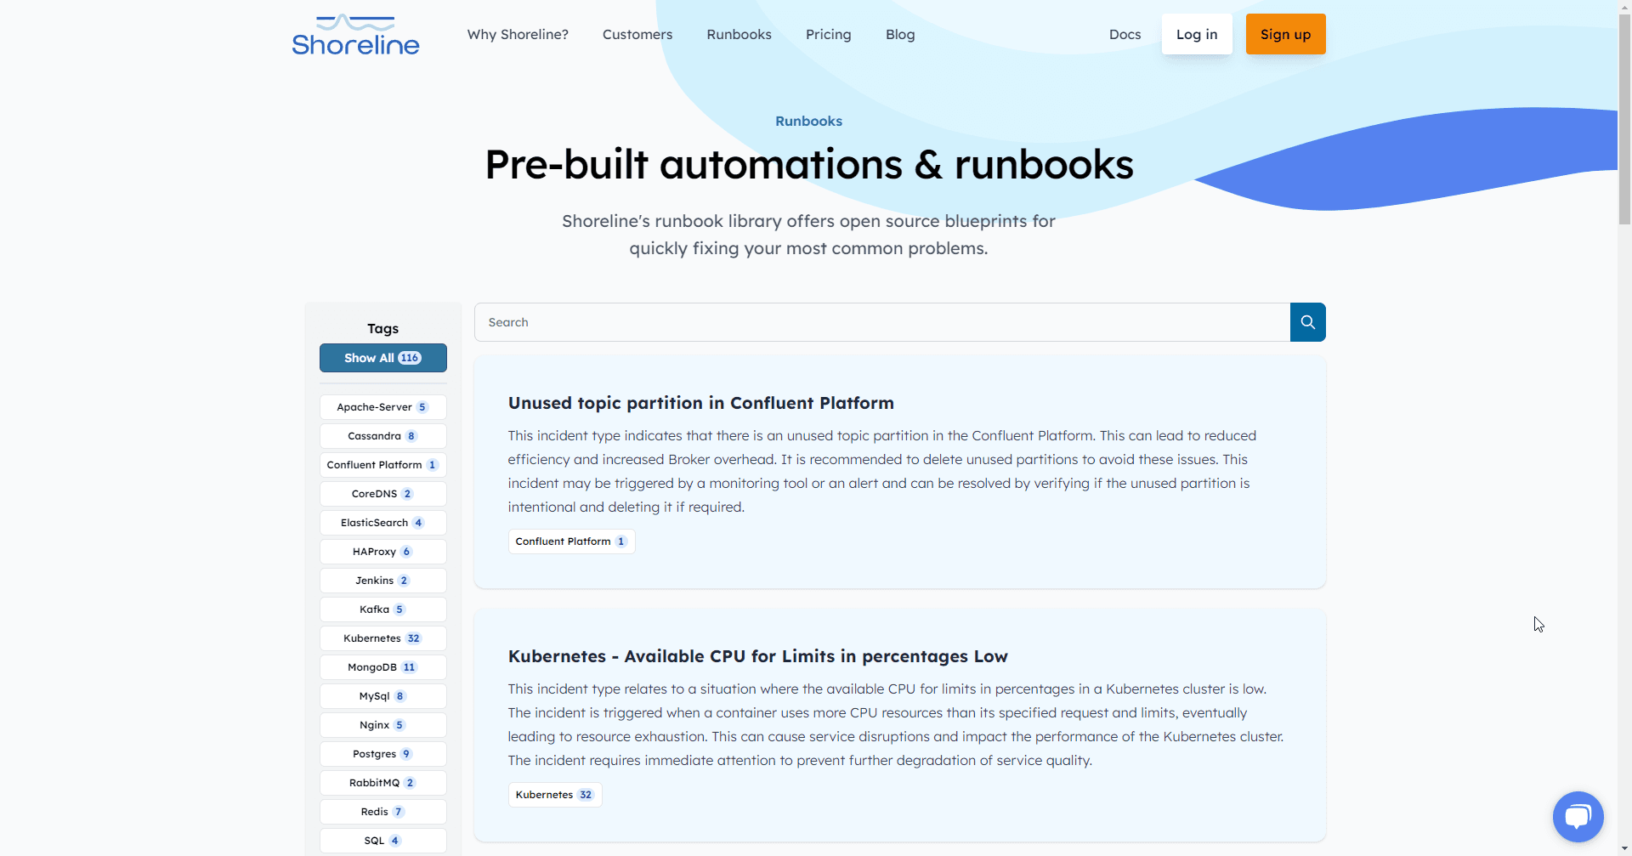This screenshot has width=1632, height=856.
Task: Open Unused topic partition in Confluent Platform runbook
Action: coord(700,403)
